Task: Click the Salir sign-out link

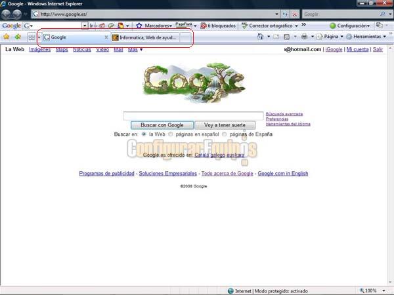Action: pyautogui.click(x=378, y=49)
